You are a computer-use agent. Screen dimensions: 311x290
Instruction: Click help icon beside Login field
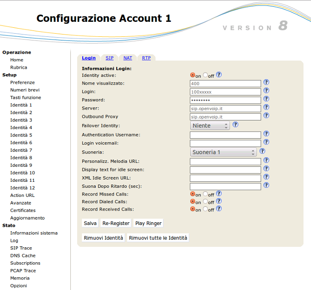266,90
